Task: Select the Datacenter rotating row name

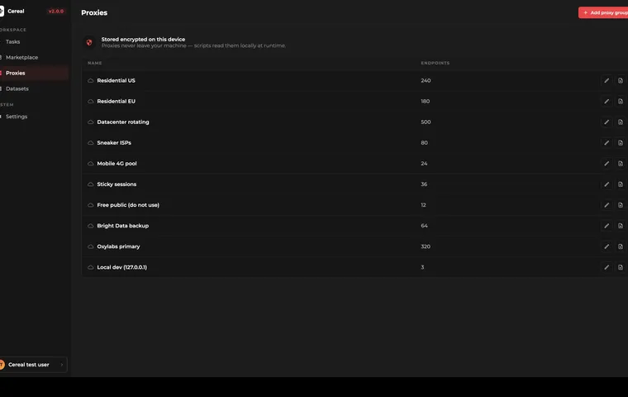Action: (123, 122)
